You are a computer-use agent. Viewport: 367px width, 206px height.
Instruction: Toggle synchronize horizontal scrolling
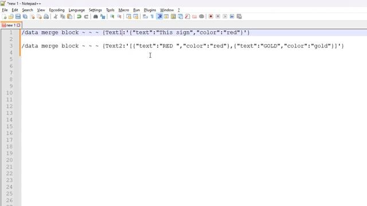pos(135,17)
